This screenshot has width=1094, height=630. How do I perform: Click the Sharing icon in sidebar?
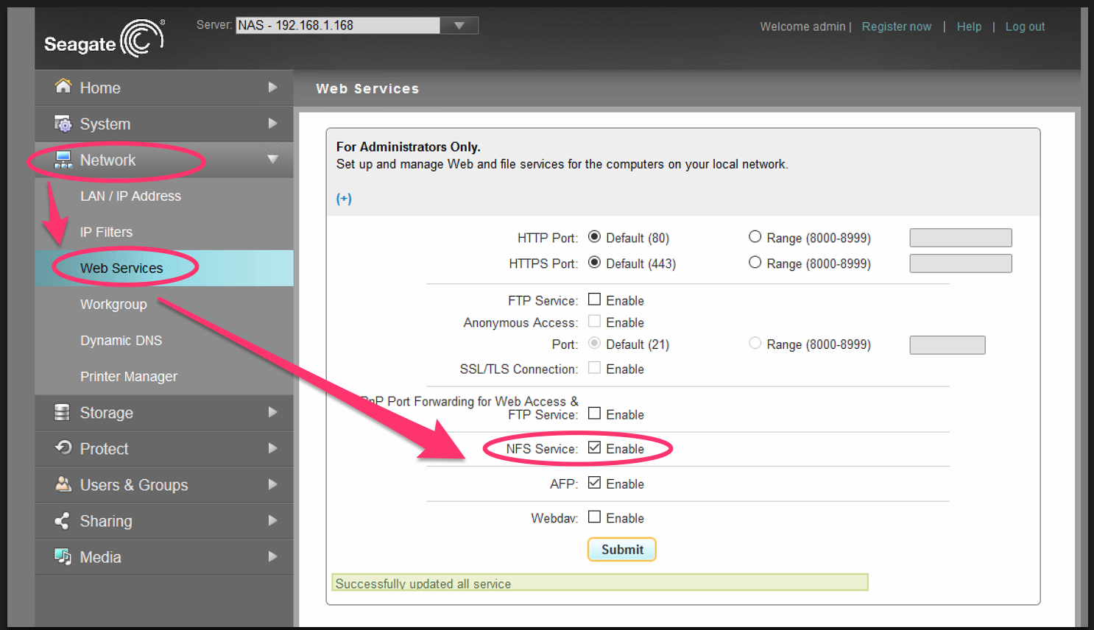(63, 521)
